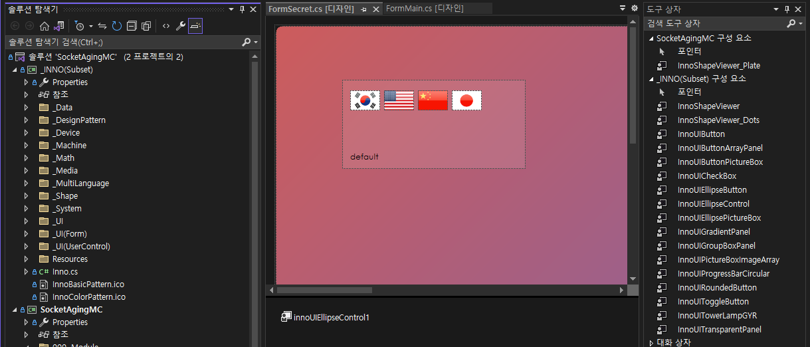Select the _Shape folder
The image size is (810, 347).
pyautogui.click(x=65, y=195)
